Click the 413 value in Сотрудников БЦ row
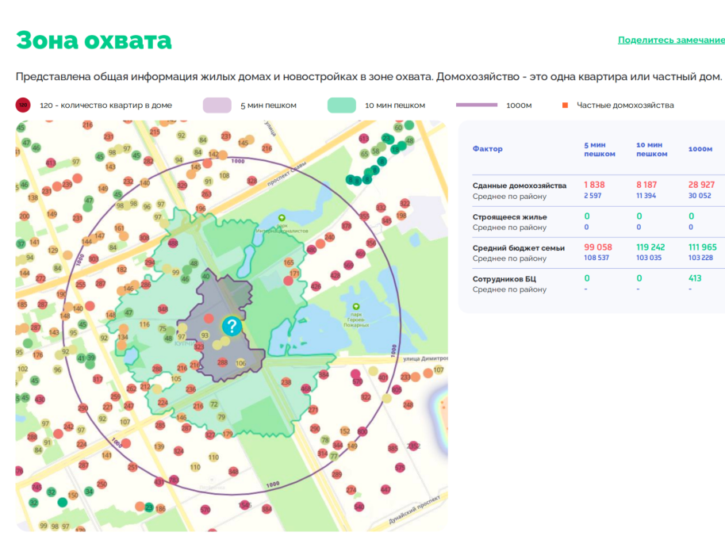The height and width of the screenshot is (555, 725). [696, 278]
